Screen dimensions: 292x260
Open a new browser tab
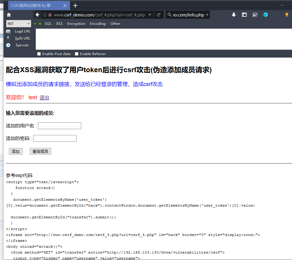click(x=75, y=6)
